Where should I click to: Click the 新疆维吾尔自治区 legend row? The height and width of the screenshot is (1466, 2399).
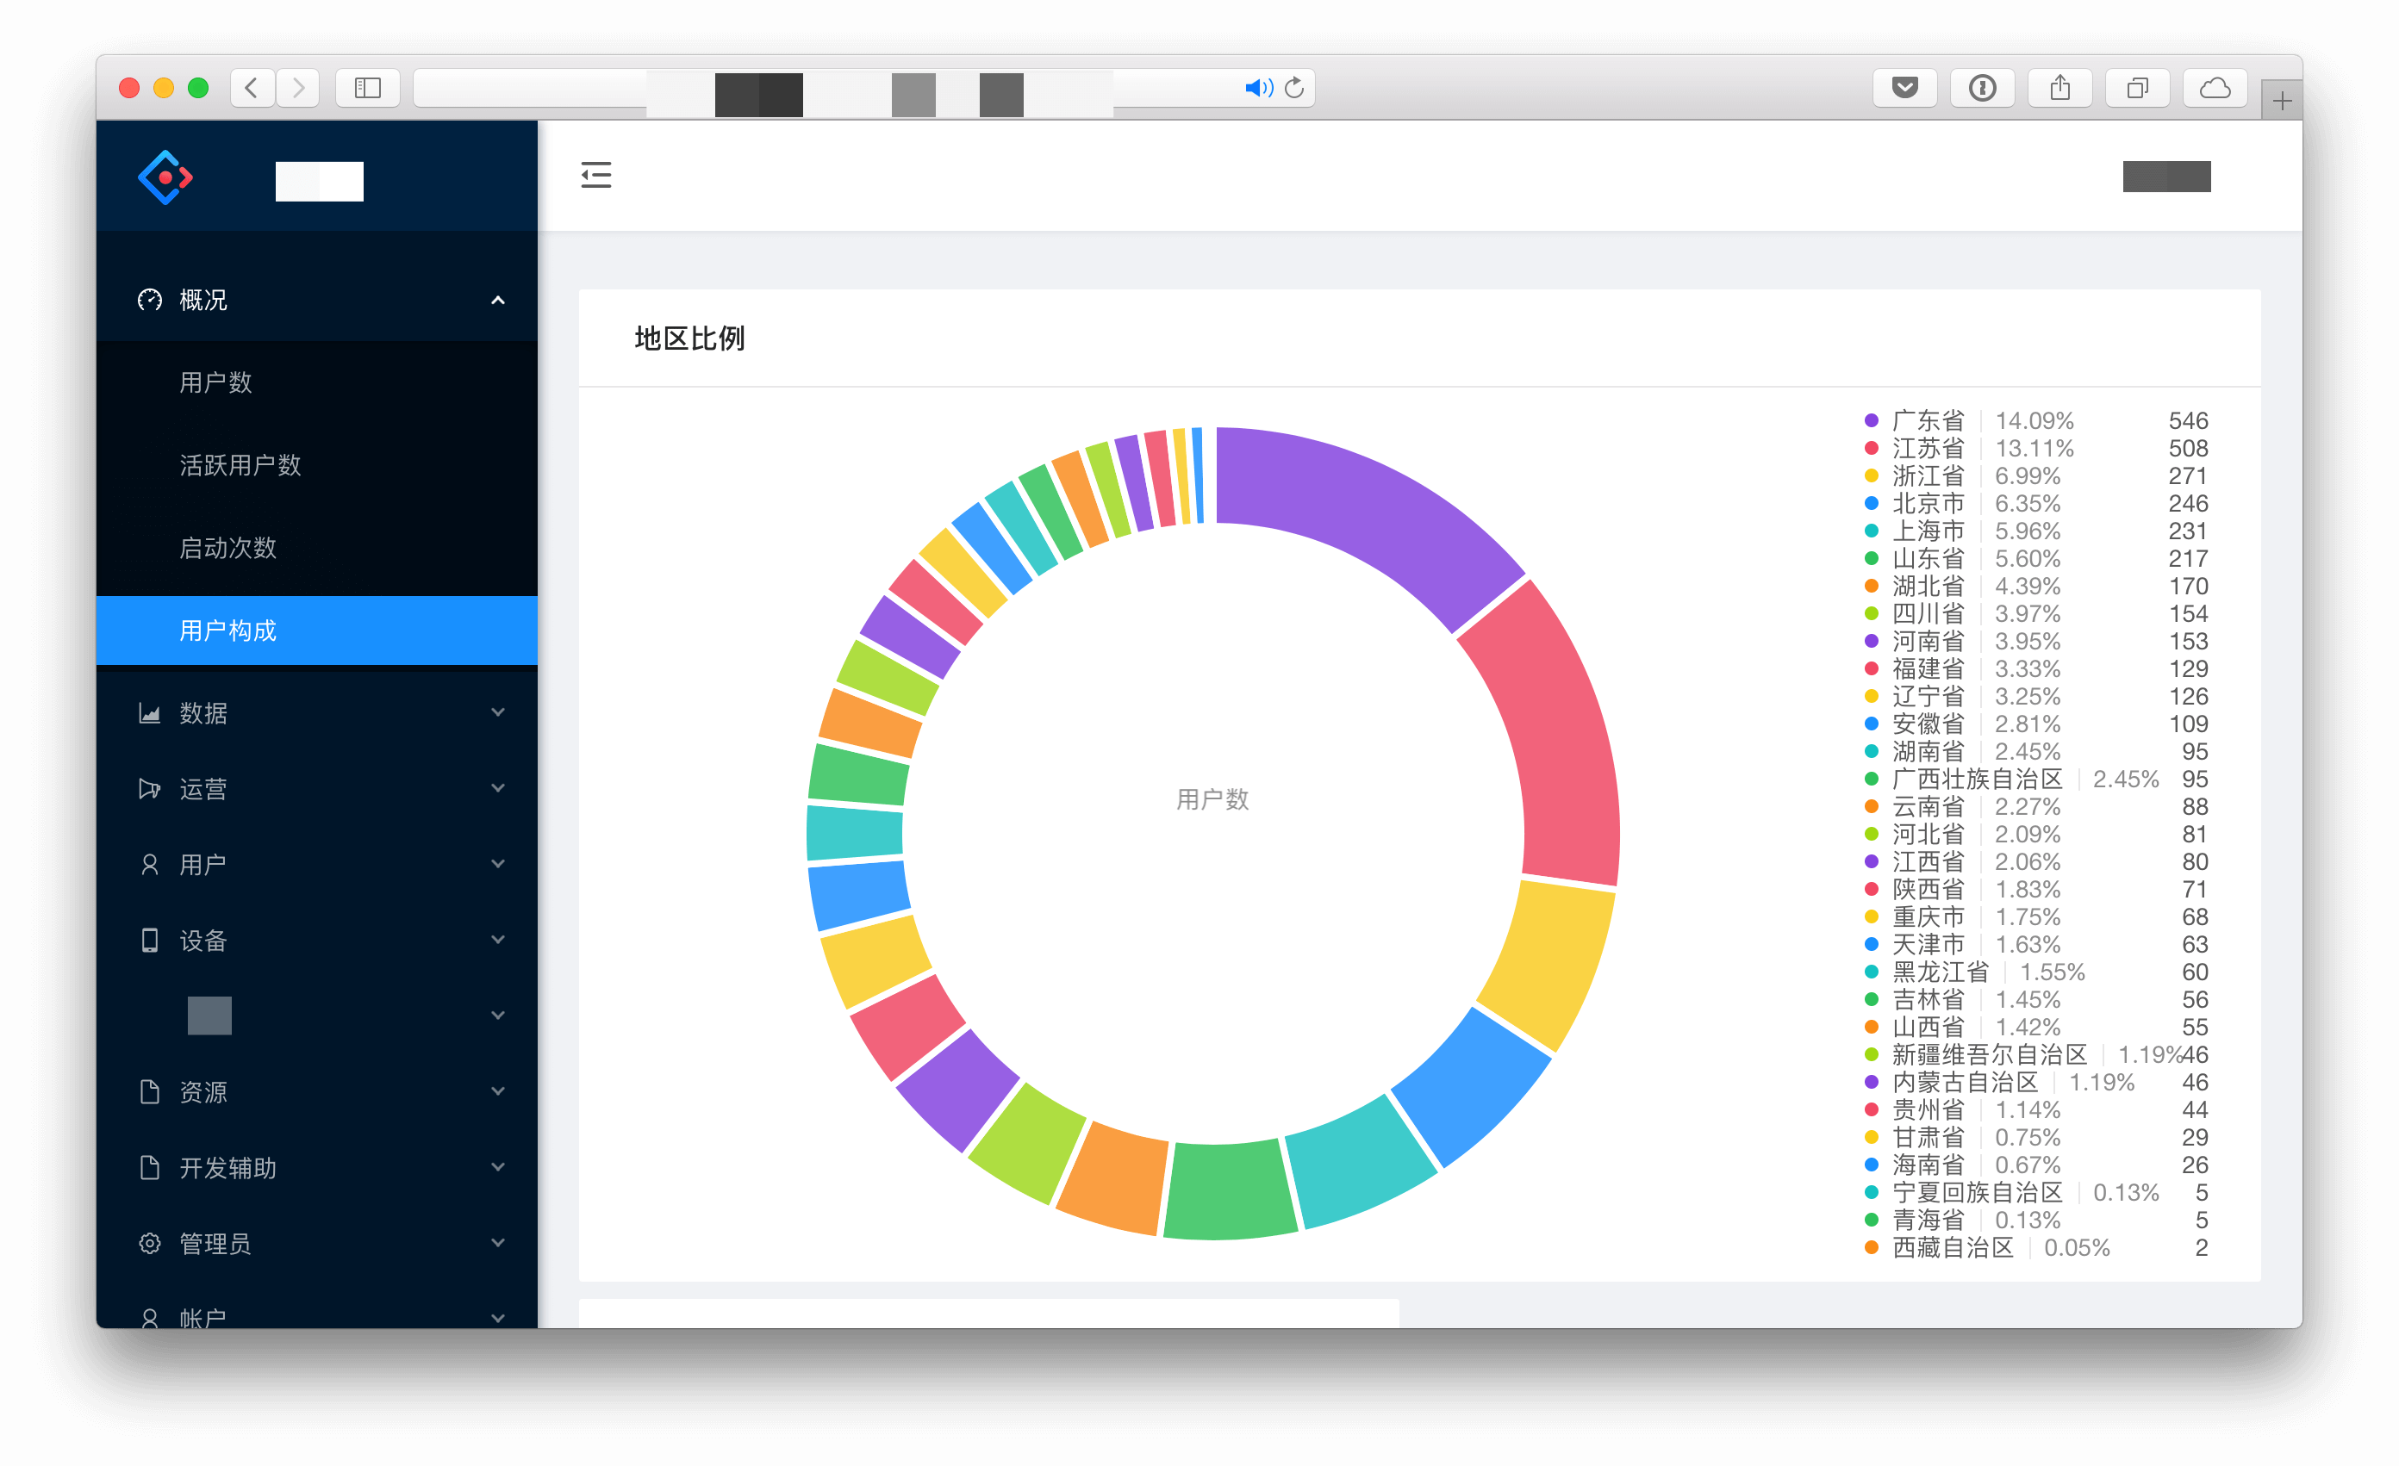coord(2036,1055)
